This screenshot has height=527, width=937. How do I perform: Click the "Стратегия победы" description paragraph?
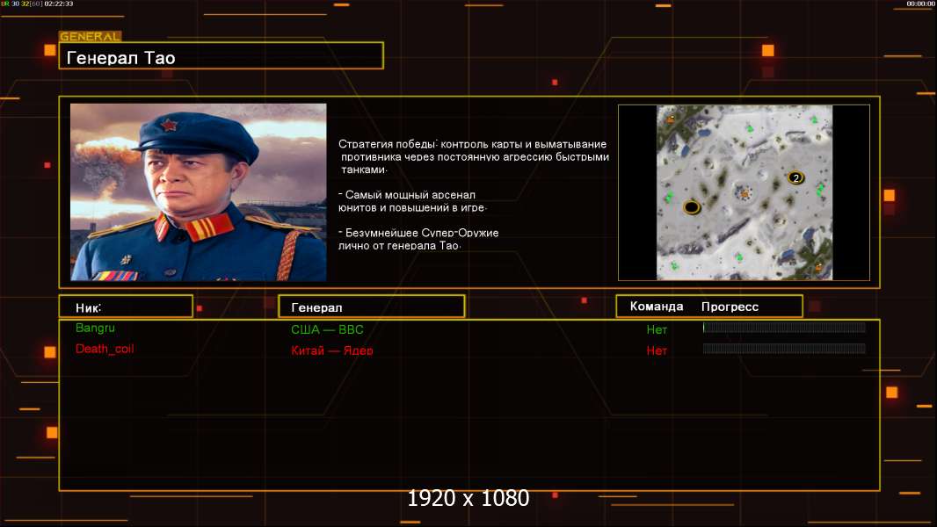coord(474,156)
